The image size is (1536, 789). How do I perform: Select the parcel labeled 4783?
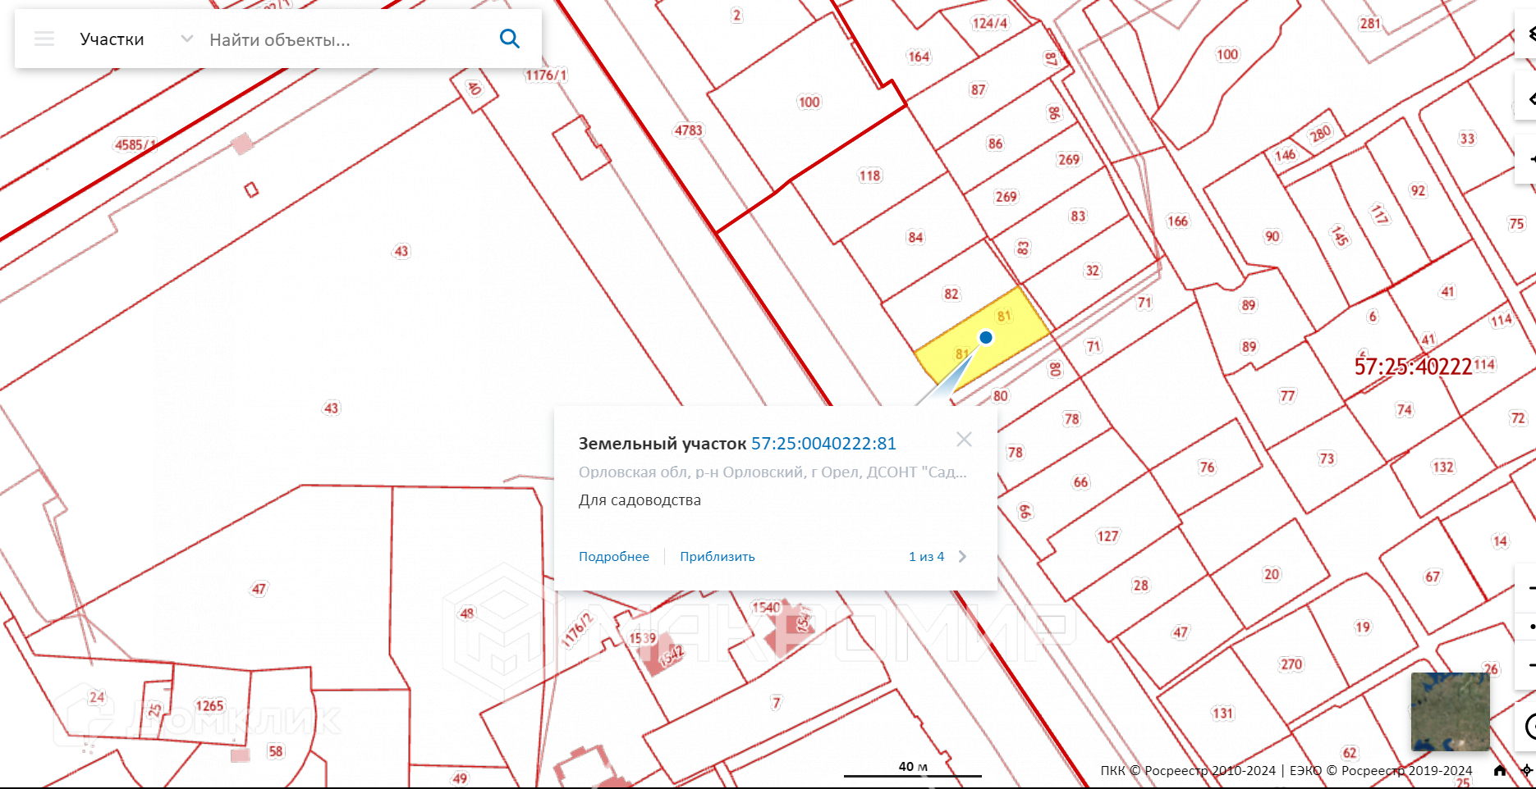(689, 130)
